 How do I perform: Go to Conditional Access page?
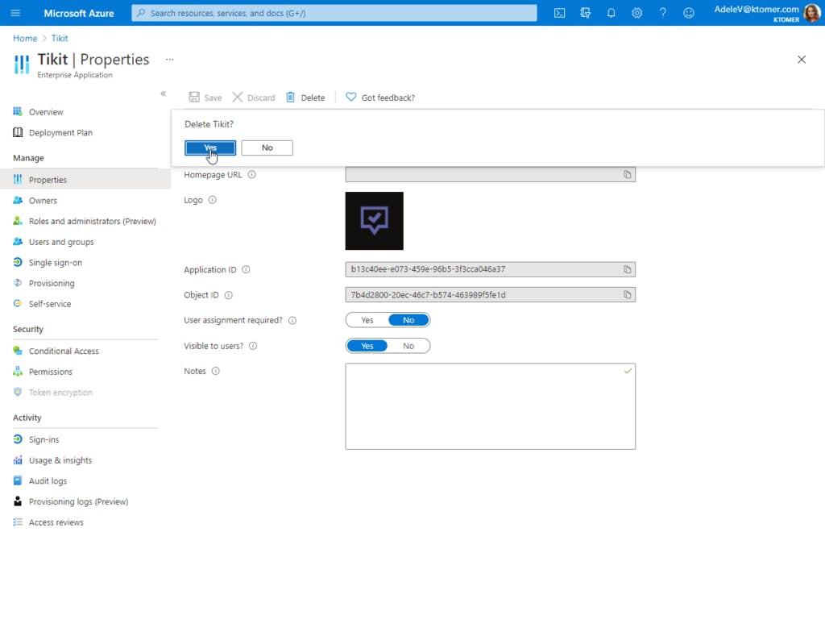click(x=64, y=351)
